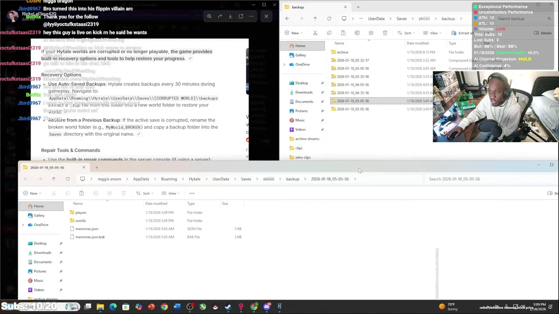Click Rename icon in backup window toolbar
559x314 pixels.
357,33
